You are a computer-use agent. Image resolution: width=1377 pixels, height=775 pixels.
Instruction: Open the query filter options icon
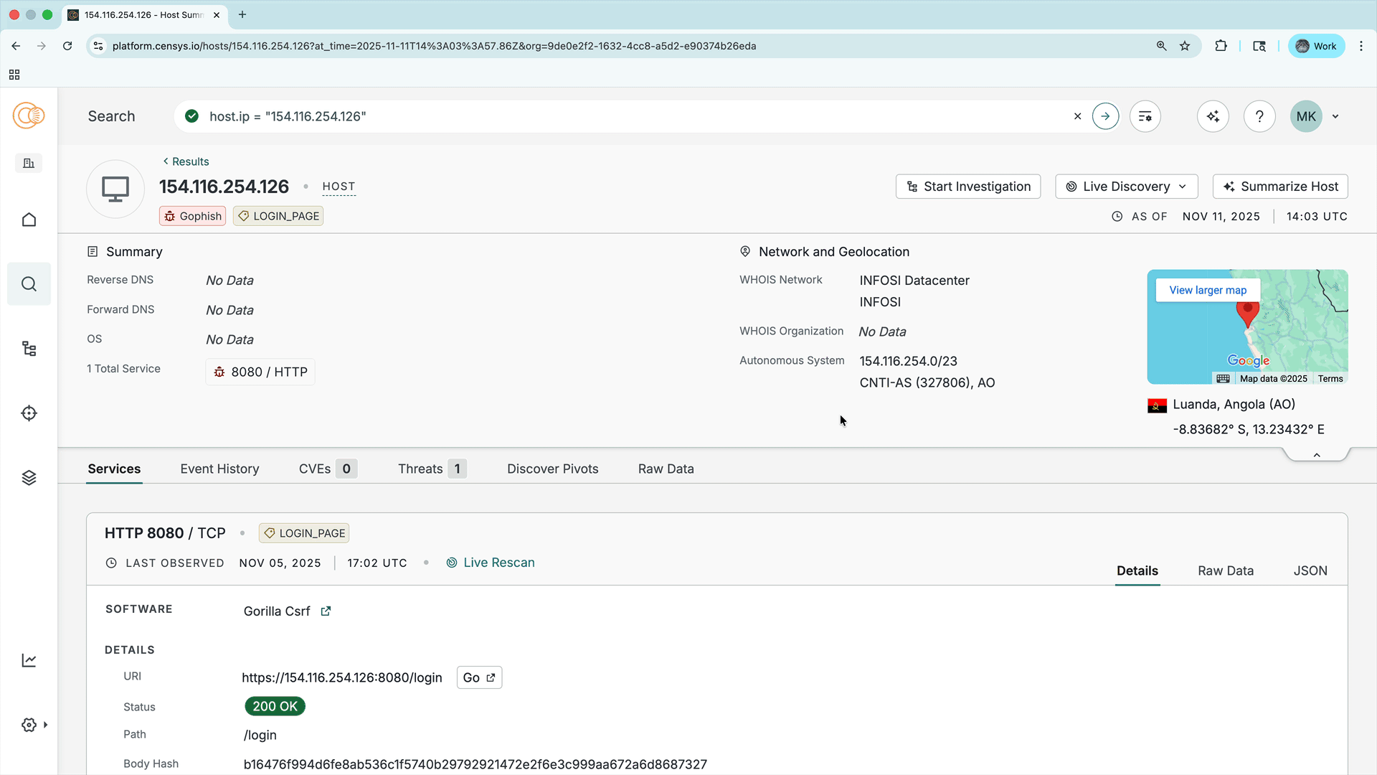pos(1145,116)
